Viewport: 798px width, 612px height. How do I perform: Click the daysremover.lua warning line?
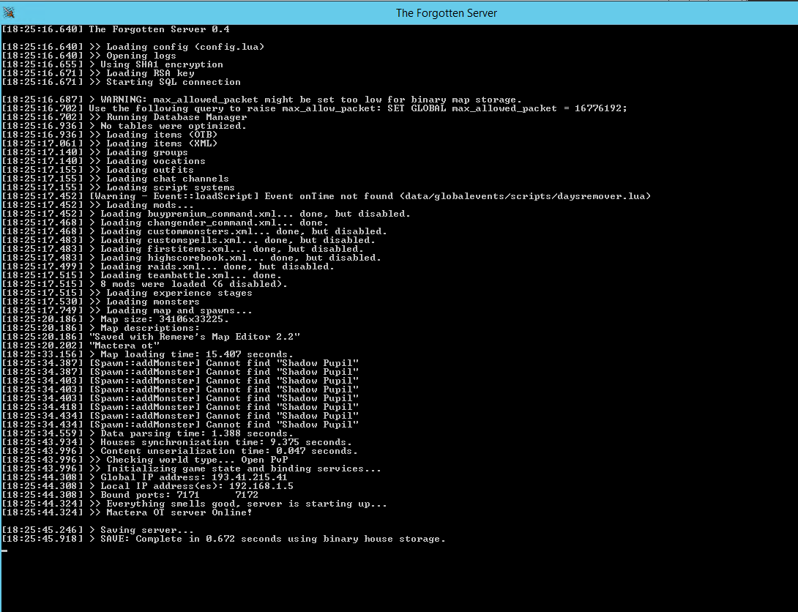pos(327,196)
